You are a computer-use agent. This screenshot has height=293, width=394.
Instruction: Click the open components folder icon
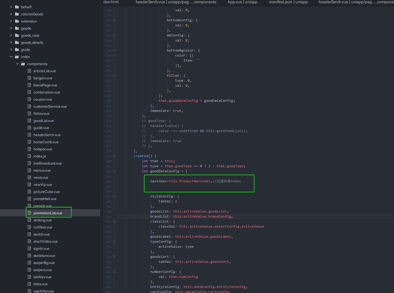click(23, 64)
